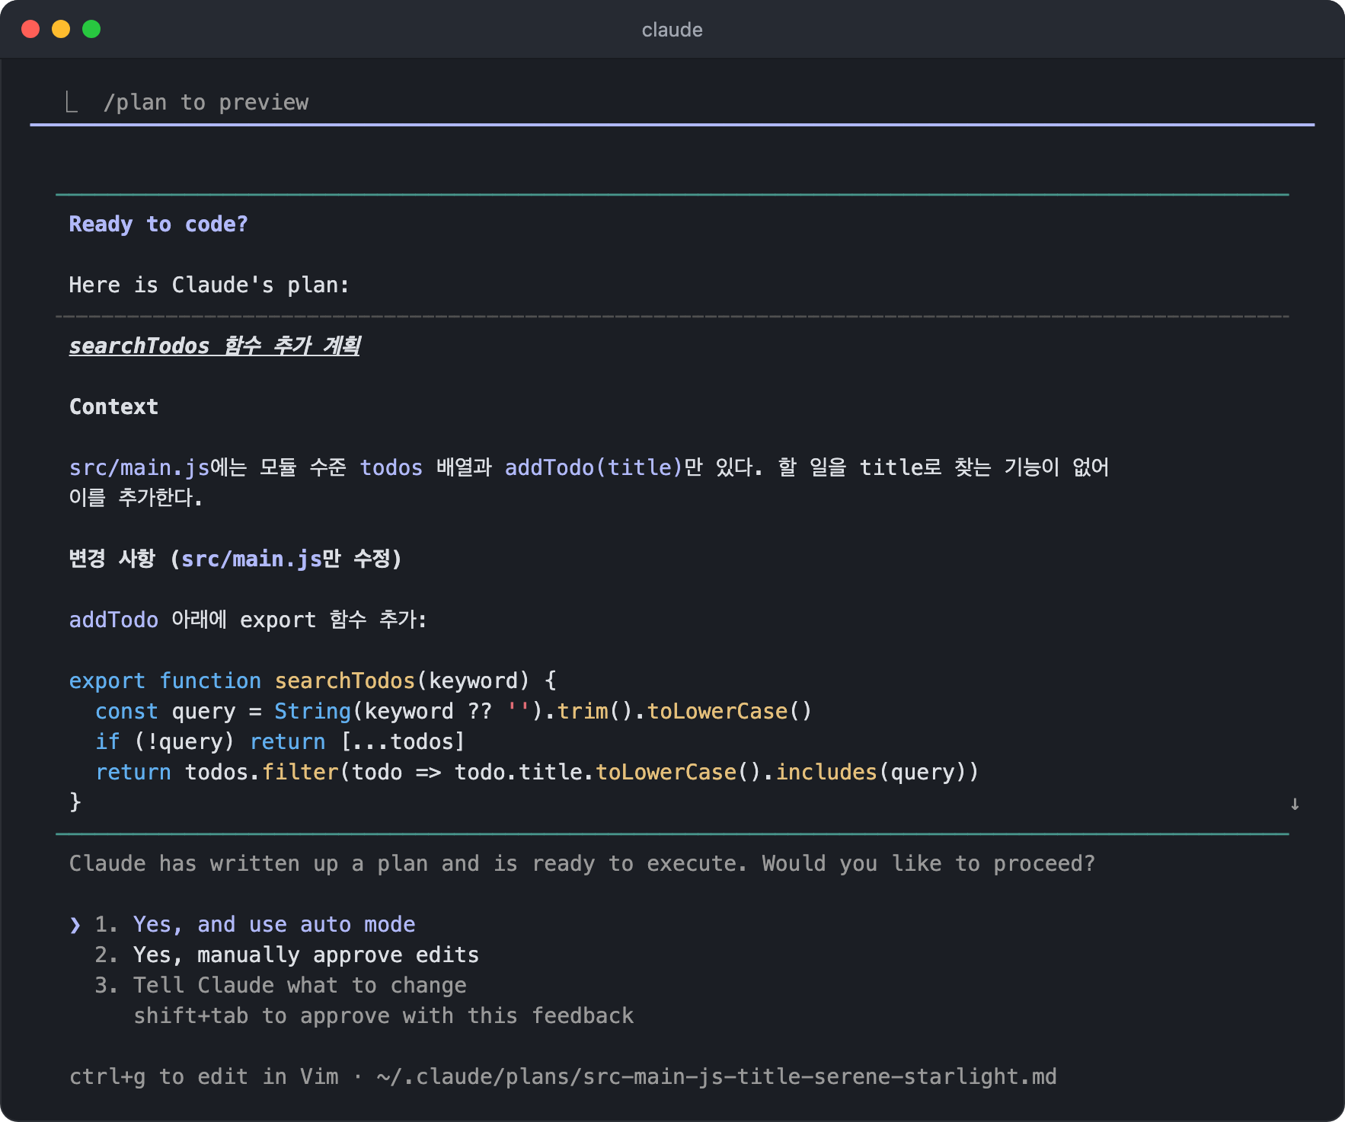Viewport: 1345px width, 1122px height.
Task: Click the src/main.js에는 context sentence
Action: (589, 483)
